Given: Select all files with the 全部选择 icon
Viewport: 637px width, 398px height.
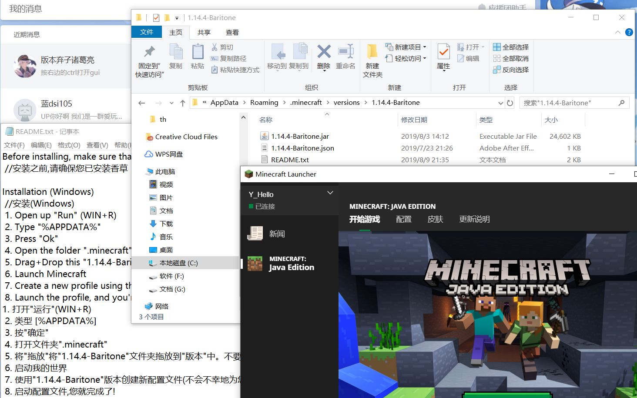Looking at the screenshot, I should (x=511, y=47).
